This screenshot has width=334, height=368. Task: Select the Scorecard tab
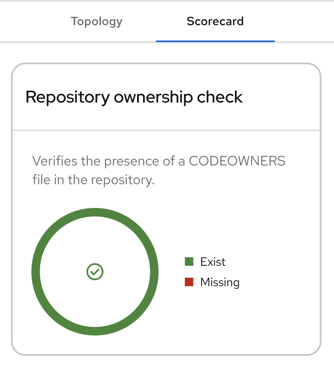(x=215, y=21)
